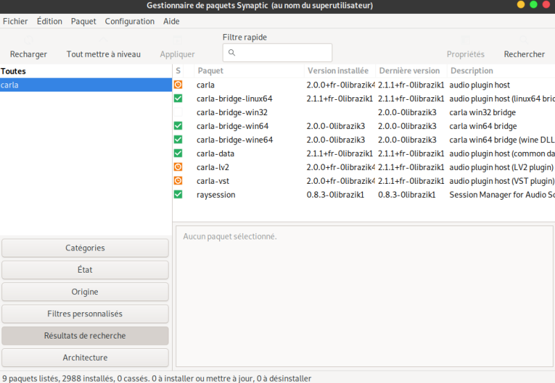Toggle status checkbox for carla-data
555x383 pixels.
coord(178,153)
